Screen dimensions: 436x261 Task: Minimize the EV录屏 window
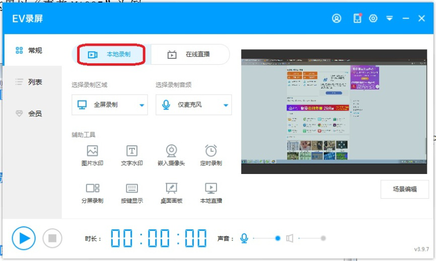point(406,19)
